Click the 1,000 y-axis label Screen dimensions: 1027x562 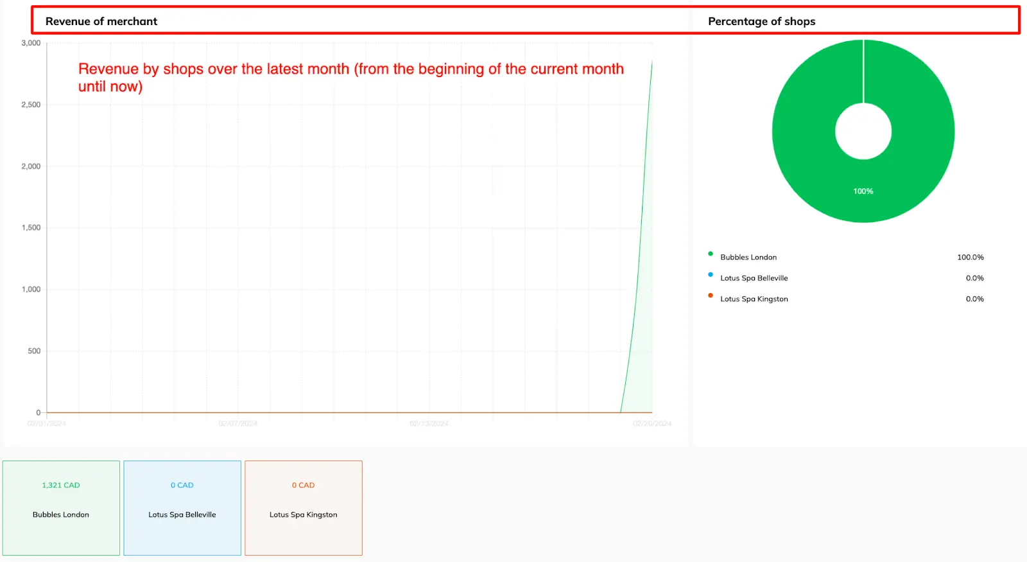31,290
